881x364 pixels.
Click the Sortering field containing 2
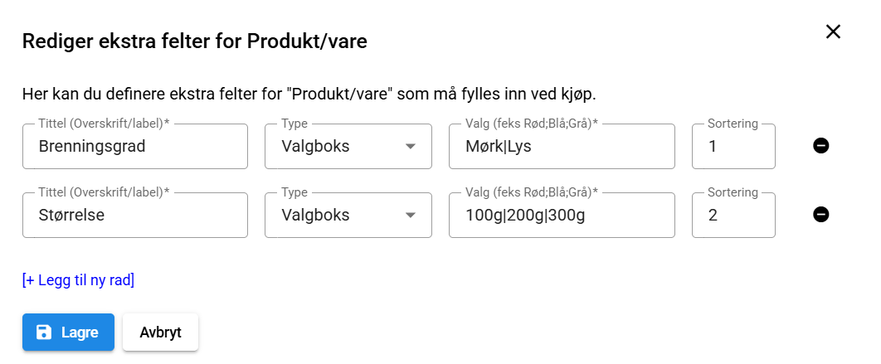[733, 216]
